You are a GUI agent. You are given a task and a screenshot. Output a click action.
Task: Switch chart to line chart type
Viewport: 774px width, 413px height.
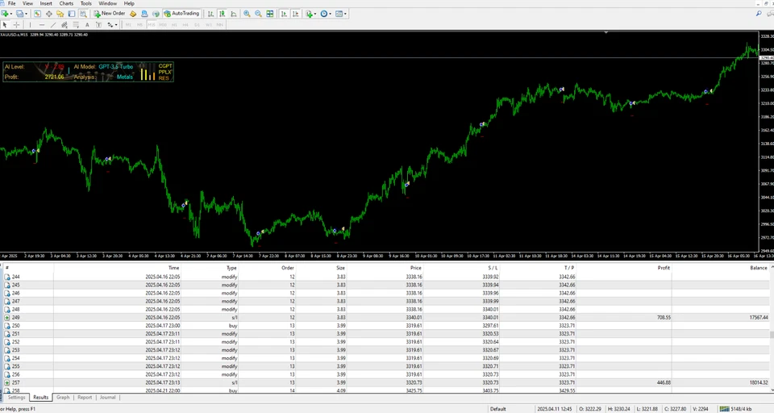234,14
